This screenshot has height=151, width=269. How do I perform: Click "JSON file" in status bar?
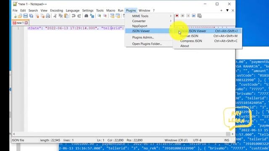(x=18, y=140)
